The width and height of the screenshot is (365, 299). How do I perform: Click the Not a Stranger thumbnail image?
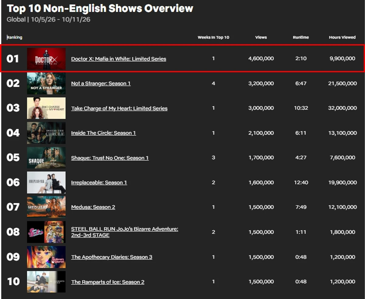click(x=46, y=83)
